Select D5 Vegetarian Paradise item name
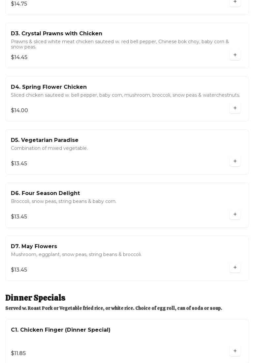This screenshot has width=254, height=363. coord(45,140)
